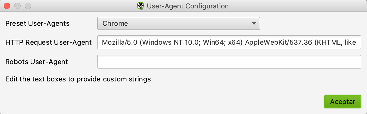
Task: Click inside the empty Robots User-Agent field
Action: pyautogui.click(x=229, y=62)
